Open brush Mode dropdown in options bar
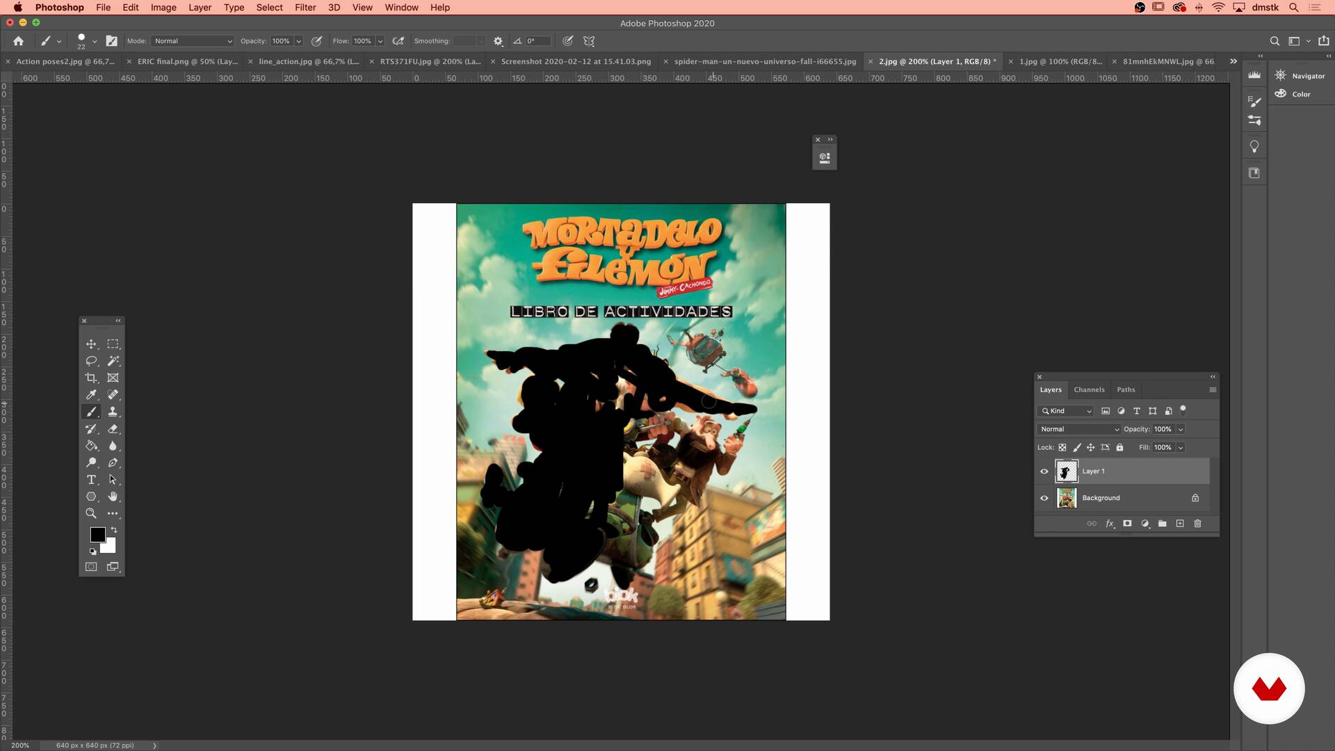Viewport: 1335px width, 751px height. tap(193, 41)
